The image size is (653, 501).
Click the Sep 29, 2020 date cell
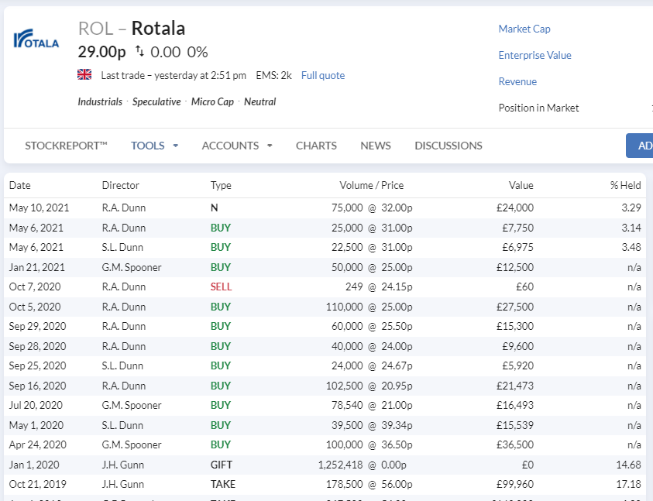coord(37,327)
